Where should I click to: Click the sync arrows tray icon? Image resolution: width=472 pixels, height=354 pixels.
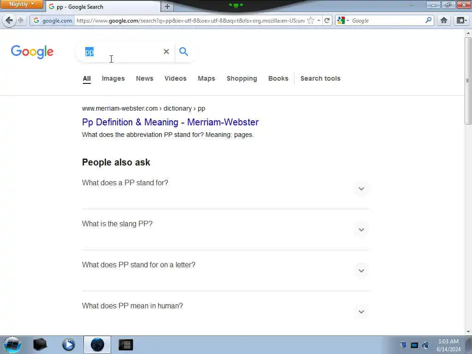pyautogui.click(x=425, y=345)
